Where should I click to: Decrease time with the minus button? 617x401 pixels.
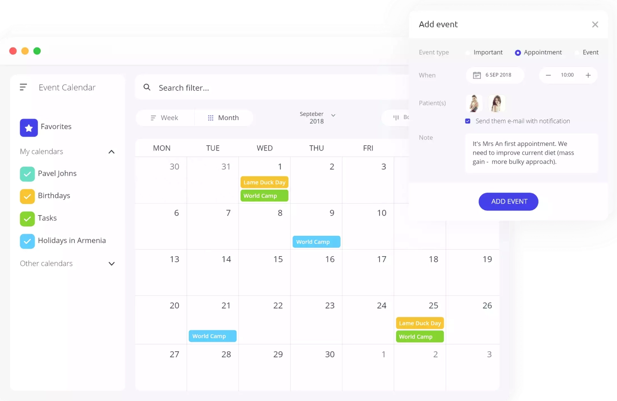point(548,75)
